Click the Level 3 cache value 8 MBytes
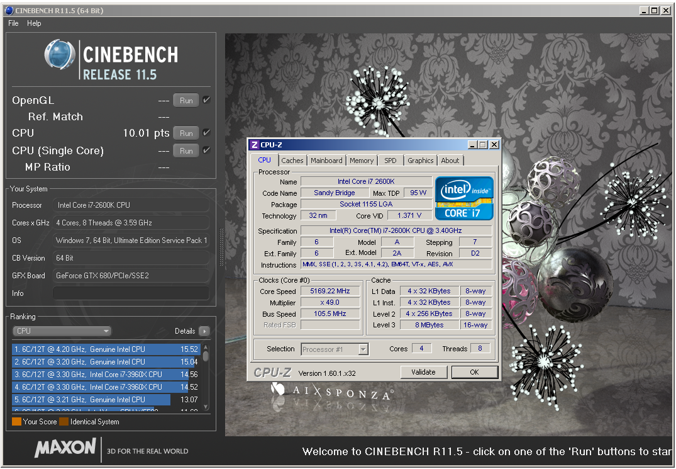 (x=429, y=325)
